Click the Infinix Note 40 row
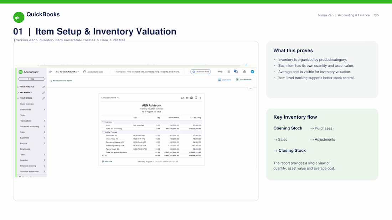This screenshot has width=392, height=220. [x=151, y=139]
